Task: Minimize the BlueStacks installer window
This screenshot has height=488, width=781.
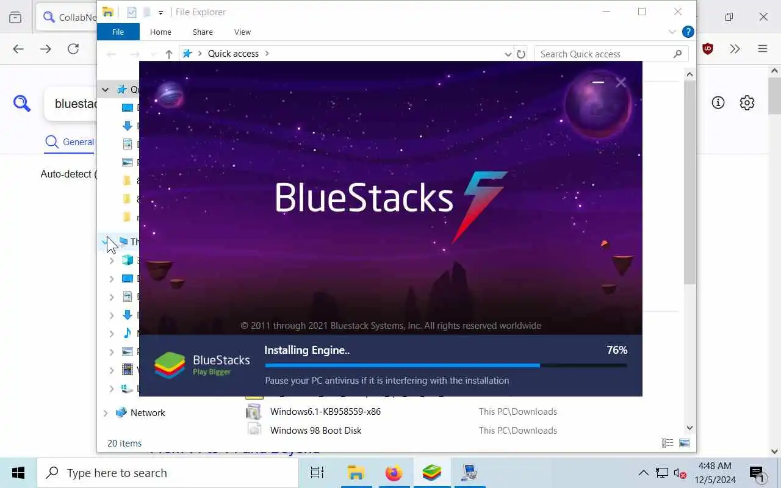Action: (598, 82)
